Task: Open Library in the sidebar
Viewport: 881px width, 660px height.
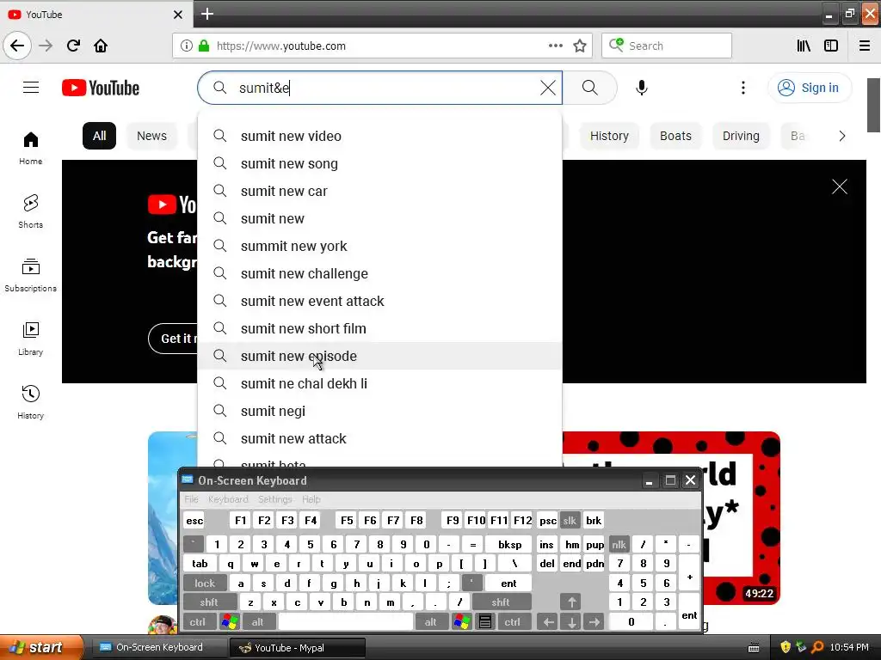Action: 30,339
